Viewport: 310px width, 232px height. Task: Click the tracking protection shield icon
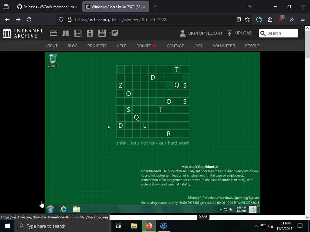pos(61,20)
